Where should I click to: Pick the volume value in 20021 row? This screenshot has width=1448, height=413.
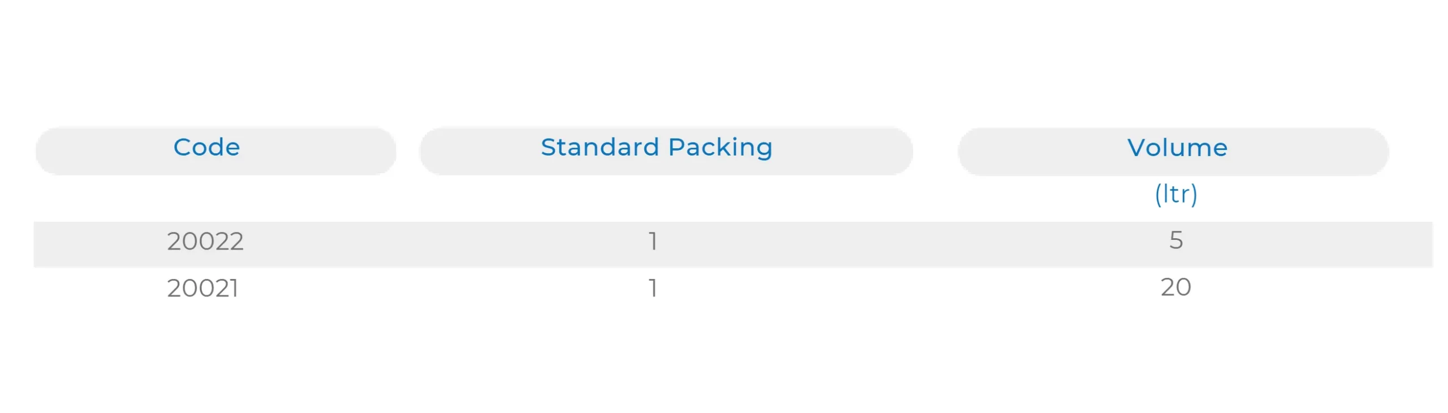coord(1176,287)
